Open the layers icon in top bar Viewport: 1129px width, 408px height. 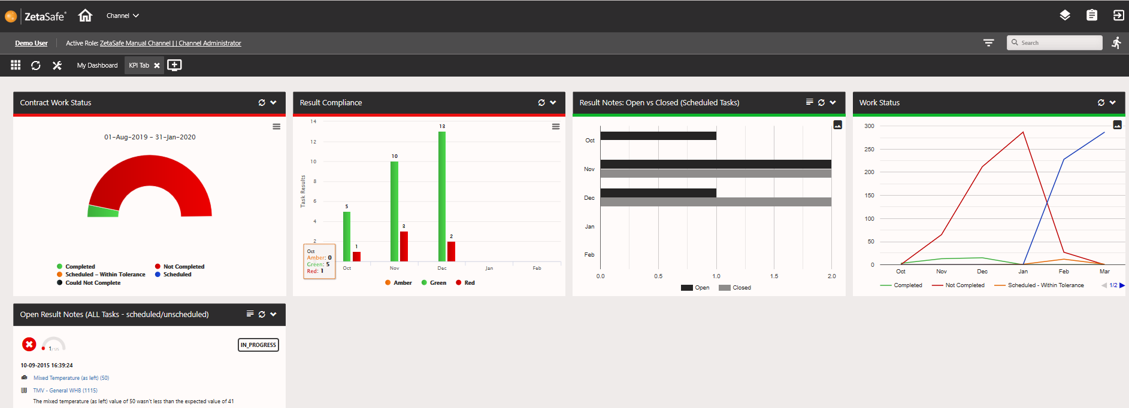1064,16
